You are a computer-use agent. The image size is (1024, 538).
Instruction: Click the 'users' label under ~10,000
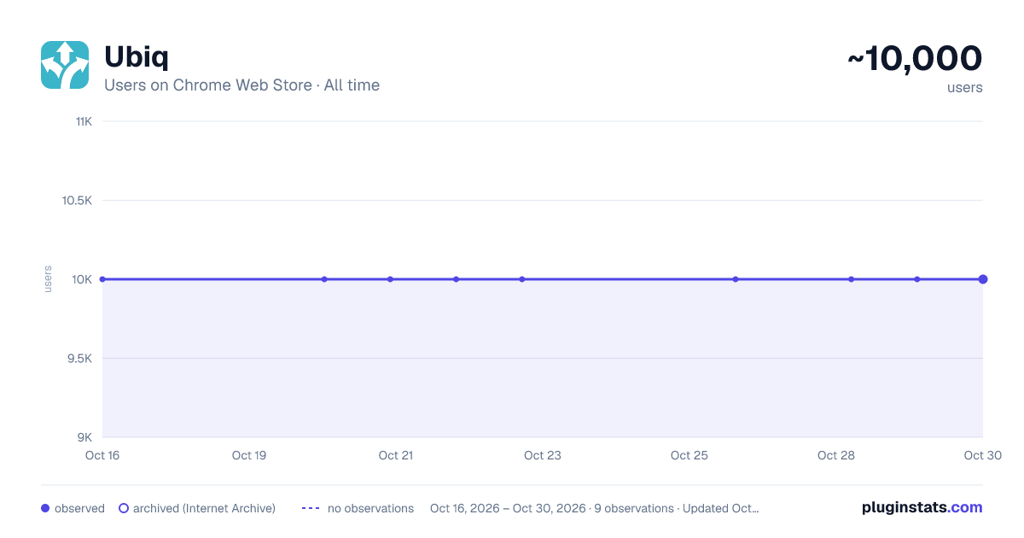965,87
